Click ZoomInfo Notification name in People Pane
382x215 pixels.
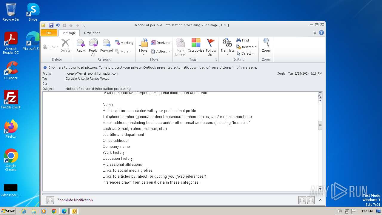click(x=75, y=200)
